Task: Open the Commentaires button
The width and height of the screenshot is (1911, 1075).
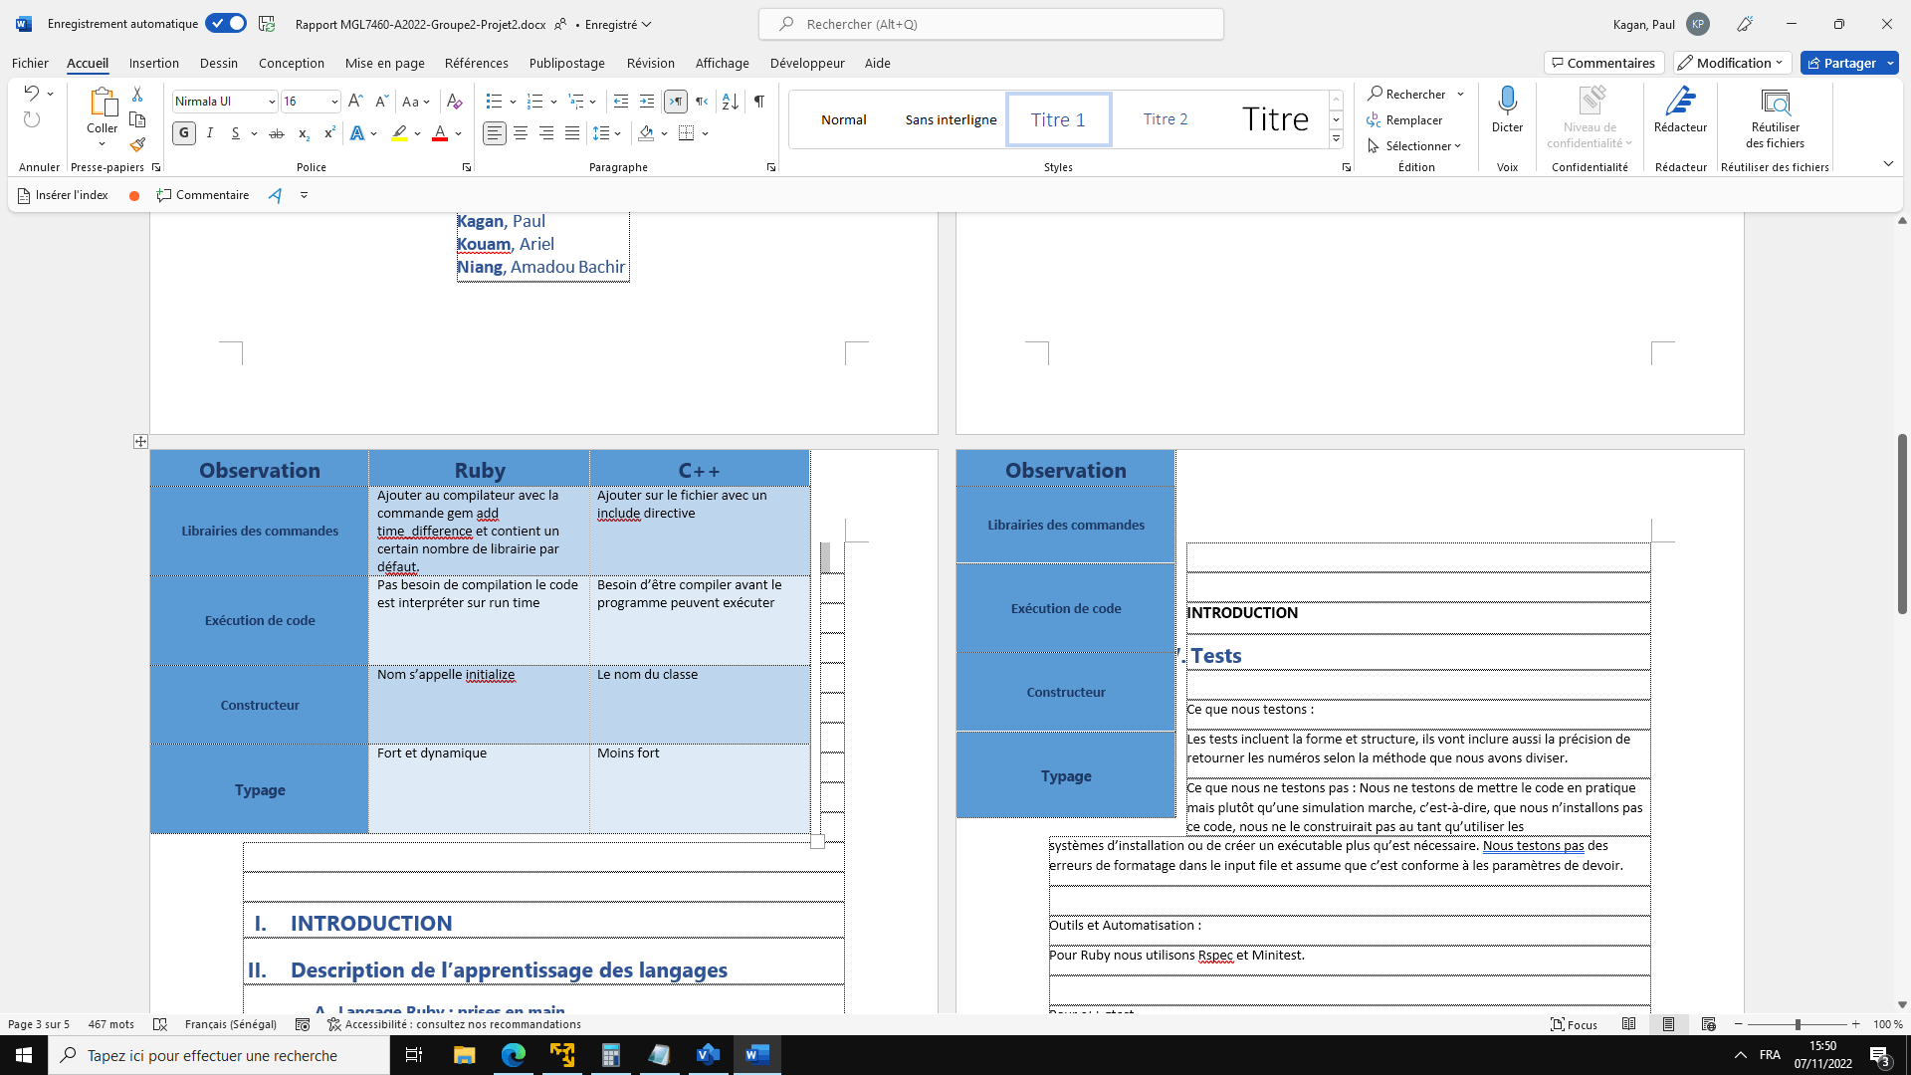Action: pos(1602,63)
